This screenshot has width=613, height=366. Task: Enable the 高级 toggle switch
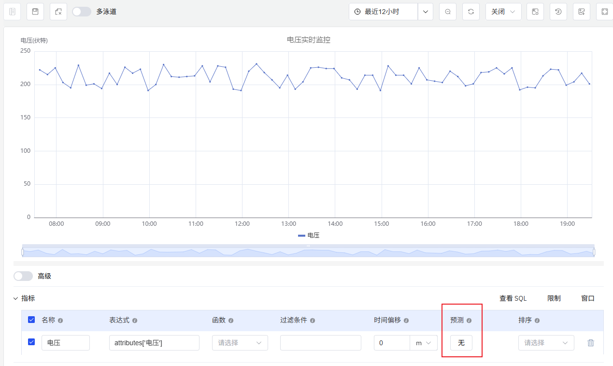23,276
